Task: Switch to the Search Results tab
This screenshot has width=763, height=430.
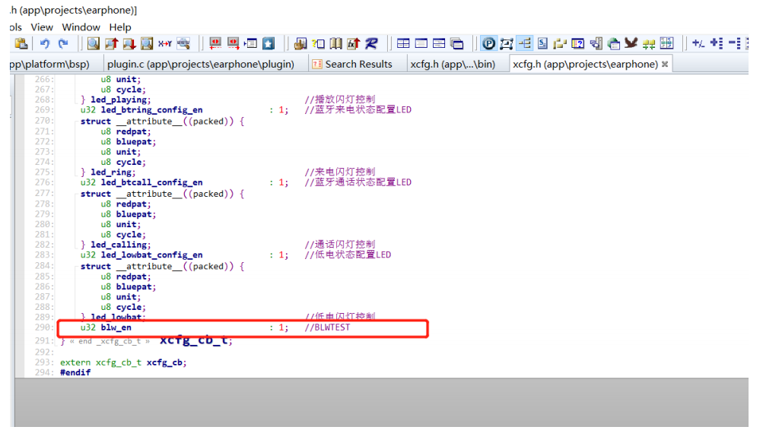Action: [358, 64]
